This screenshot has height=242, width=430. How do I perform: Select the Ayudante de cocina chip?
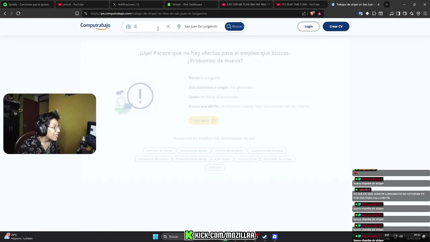(x=278, y=159)
